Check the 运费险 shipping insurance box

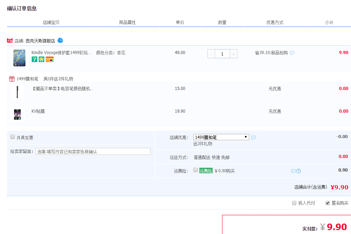[x=196, y=170]
